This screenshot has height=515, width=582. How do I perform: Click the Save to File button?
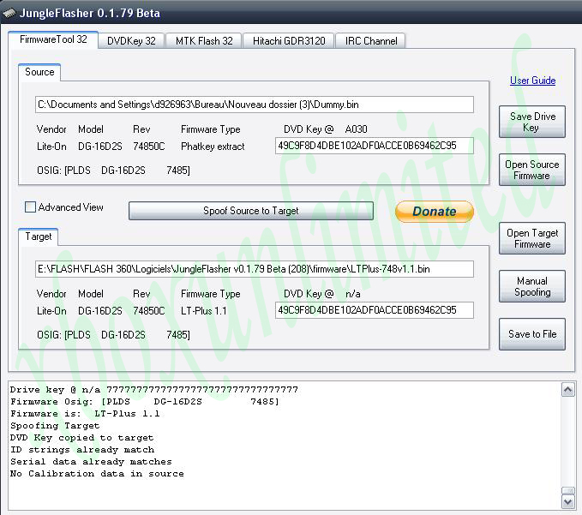tap(532, 334)
